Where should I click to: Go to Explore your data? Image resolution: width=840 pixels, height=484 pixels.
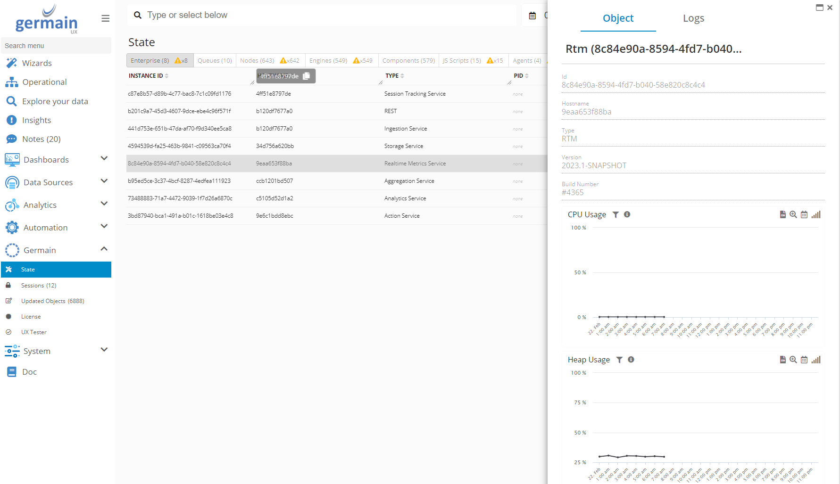55,101
